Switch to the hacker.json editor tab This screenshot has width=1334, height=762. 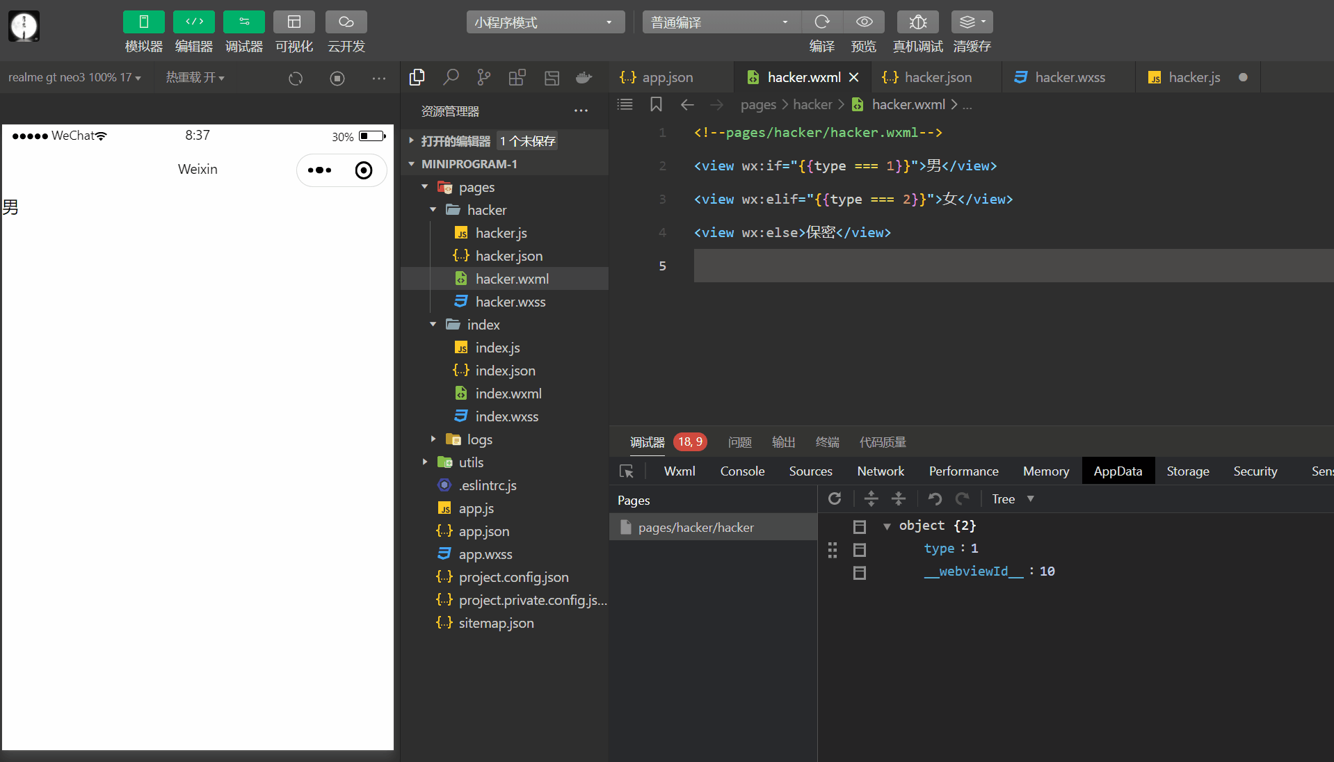click(x=937, y=77)
